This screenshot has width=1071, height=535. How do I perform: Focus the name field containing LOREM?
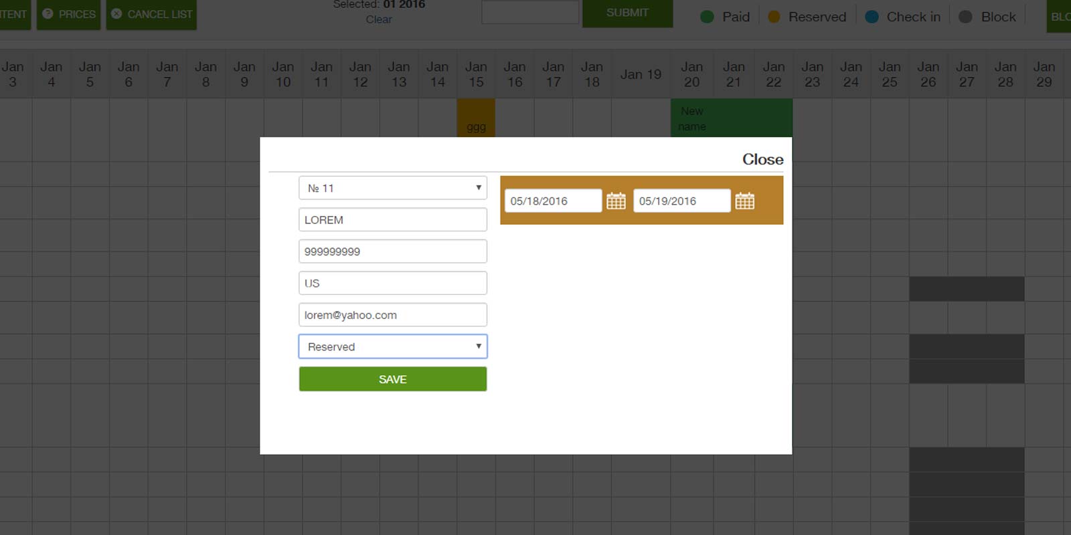392,219
